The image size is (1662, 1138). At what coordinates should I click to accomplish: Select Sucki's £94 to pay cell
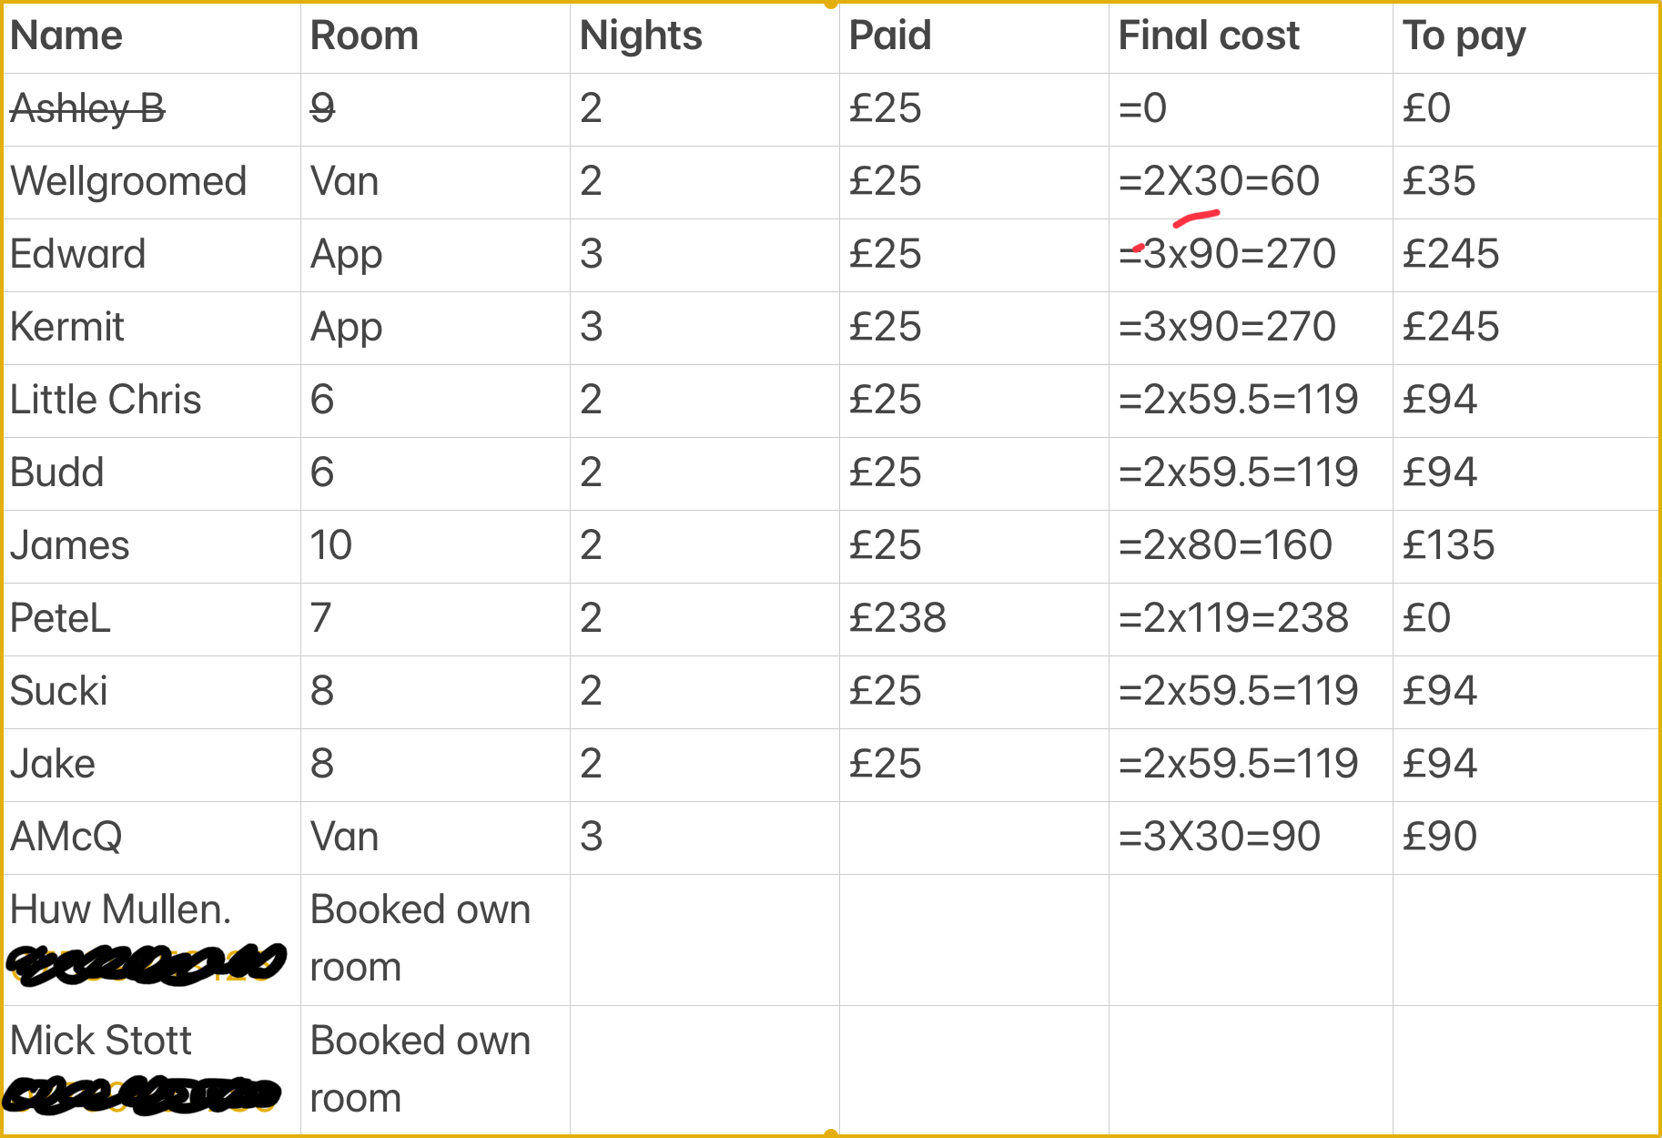coord(1525,692)
